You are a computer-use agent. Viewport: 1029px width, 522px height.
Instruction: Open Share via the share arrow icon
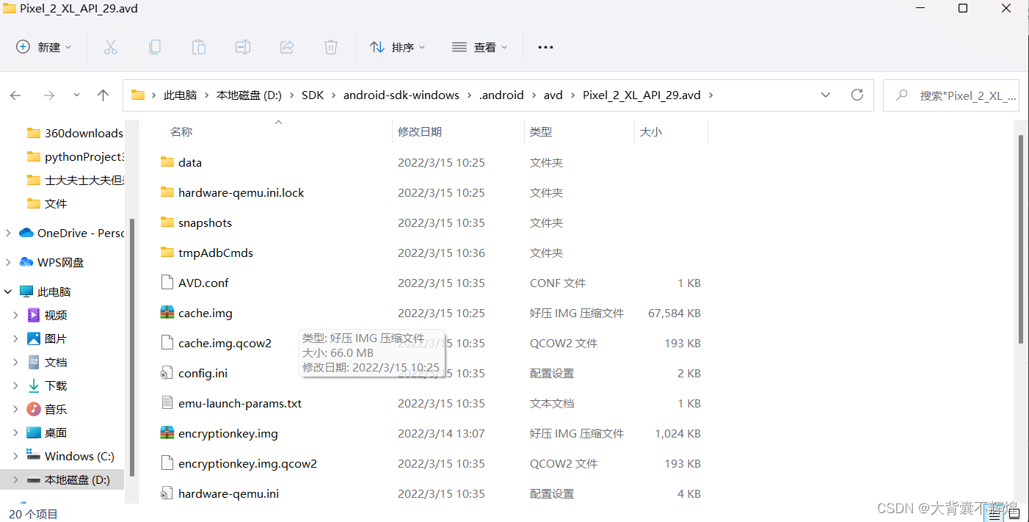tap(287, 46)
